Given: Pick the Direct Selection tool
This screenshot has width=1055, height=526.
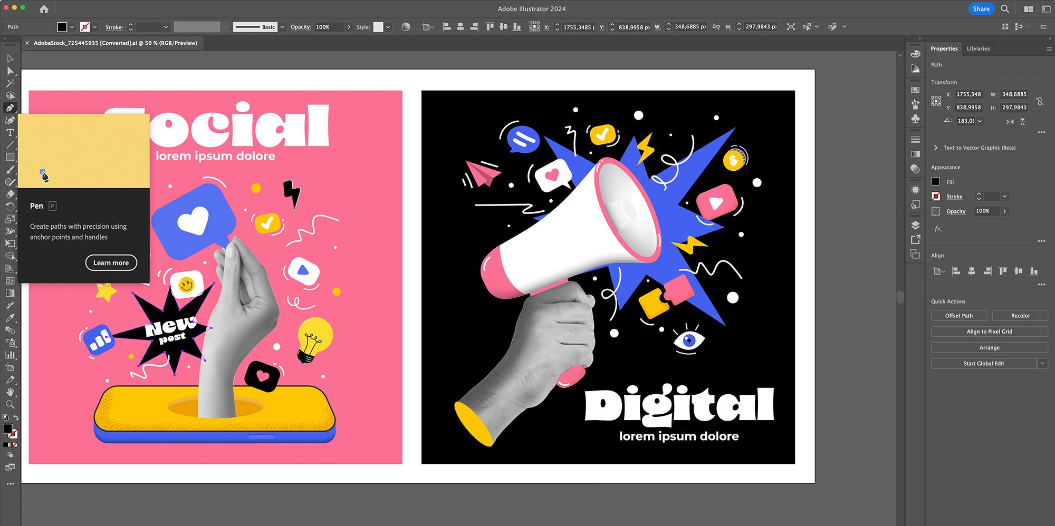Looking at the screenshot, I should coord(10,71).
